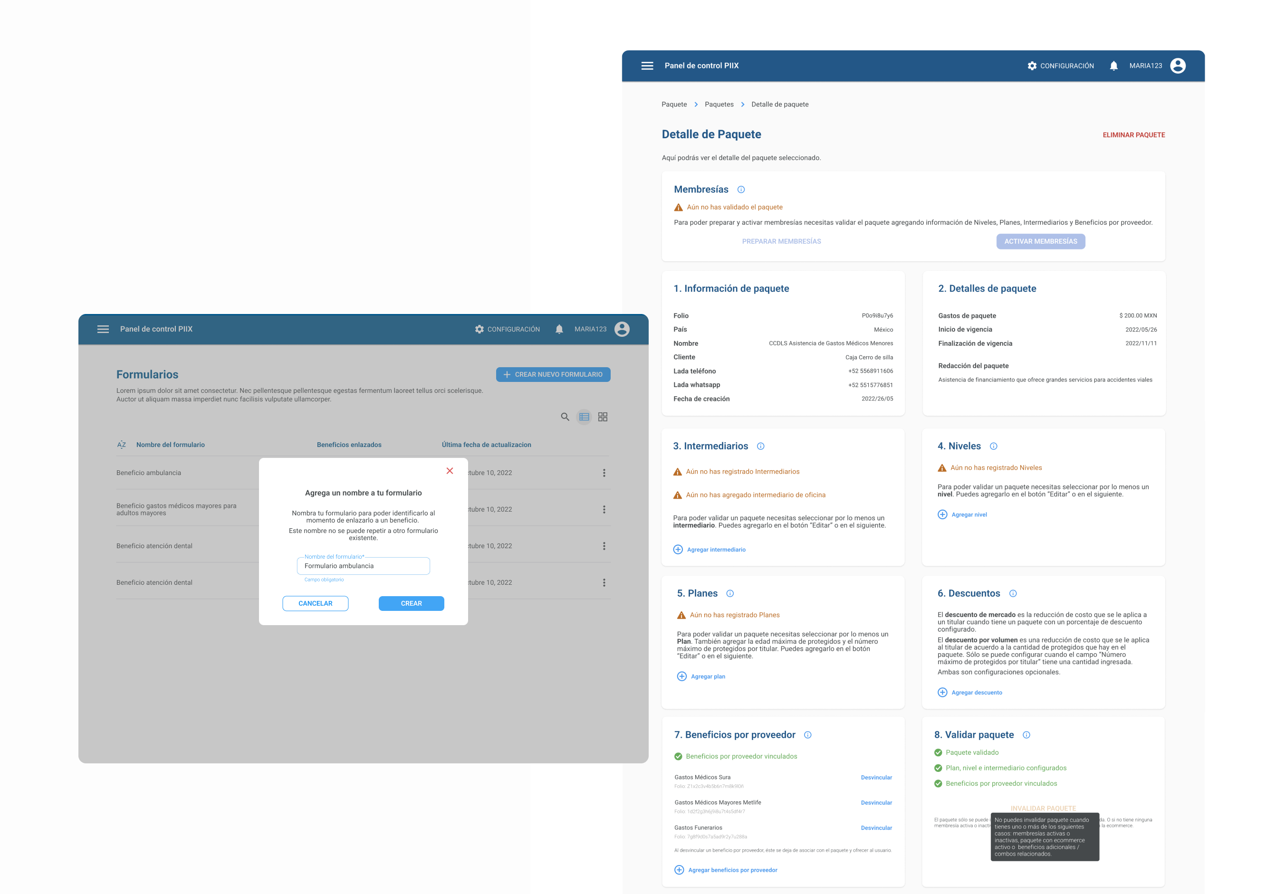The height and width of the screenshot is (894, 1285).
Task: Click ELIMINAR PAQUETE link
Action: click(x=1133, y=135)
